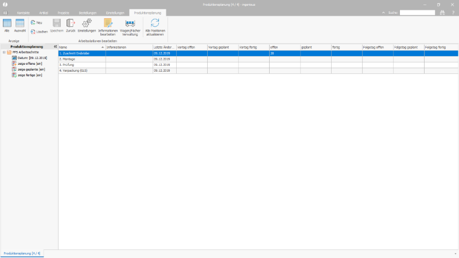Open Informationen bearbeiten
The image size is (459, 258).
(x=108, y=27)
